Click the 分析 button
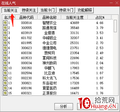 64,106
